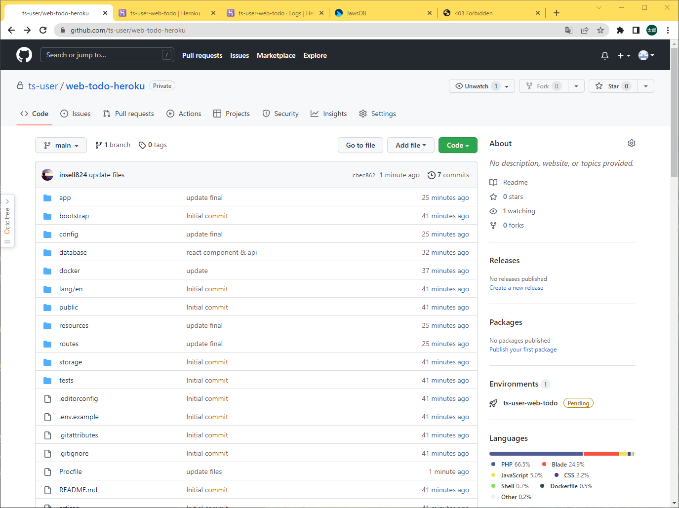Click the About settings gear icon

click(x=632, y=143)
